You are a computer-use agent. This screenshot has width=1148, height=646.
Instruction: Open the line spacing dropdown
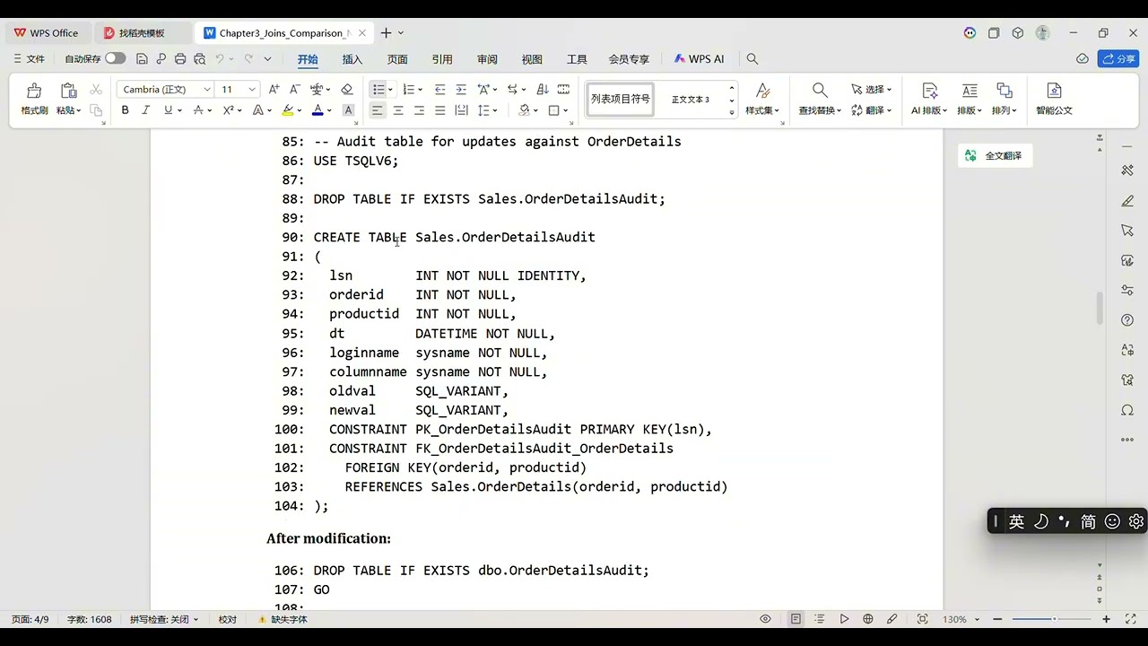tap(495, 110)
